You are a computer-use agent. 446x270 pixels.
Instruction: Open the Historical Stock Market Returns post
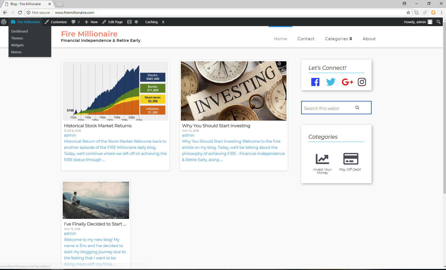[98, 126]
